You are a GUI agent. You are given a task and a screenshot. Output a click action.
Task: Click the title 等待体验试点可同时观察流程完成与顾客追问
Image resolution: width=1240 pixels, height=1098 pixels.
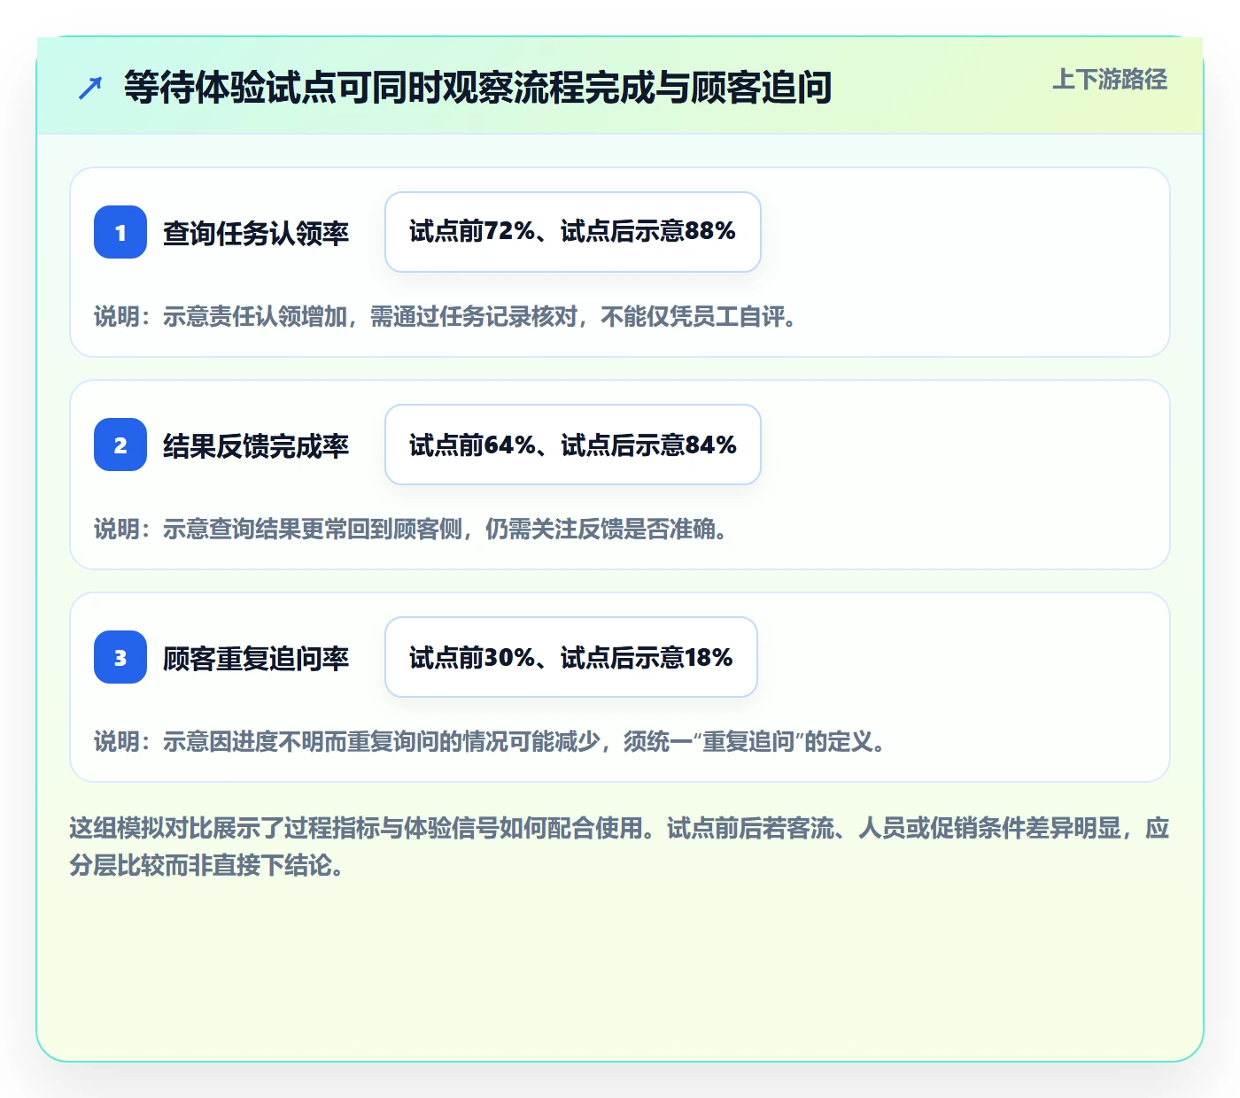point(477,87)
